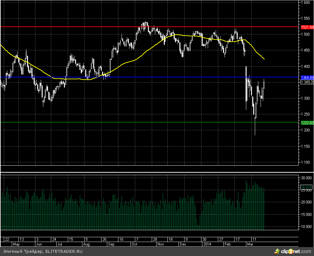Screen dimensions: 314x256
Task: Click the 1.600 price axis tick label
Action: tap(306, 3)
